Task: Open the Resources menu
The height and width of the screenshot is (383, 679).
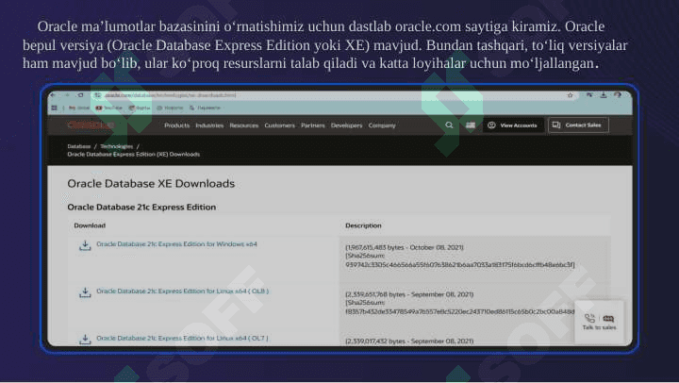Action: coord(244,125)
